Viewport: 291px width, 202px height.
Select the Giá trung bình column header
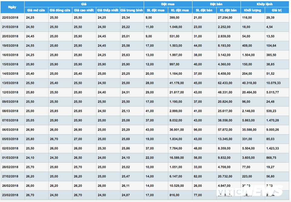point(132,10)
